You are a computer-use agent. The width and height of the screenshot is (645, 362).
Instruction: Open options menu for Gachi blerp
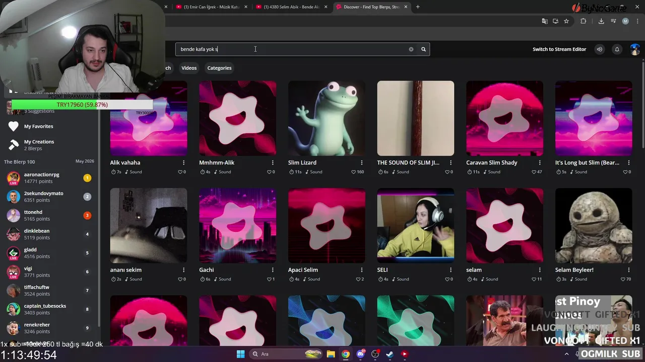point(273,269)
